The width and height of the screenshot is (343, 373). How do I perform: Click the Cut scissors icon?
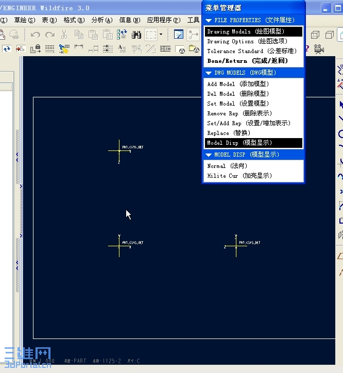pos(64,35)
